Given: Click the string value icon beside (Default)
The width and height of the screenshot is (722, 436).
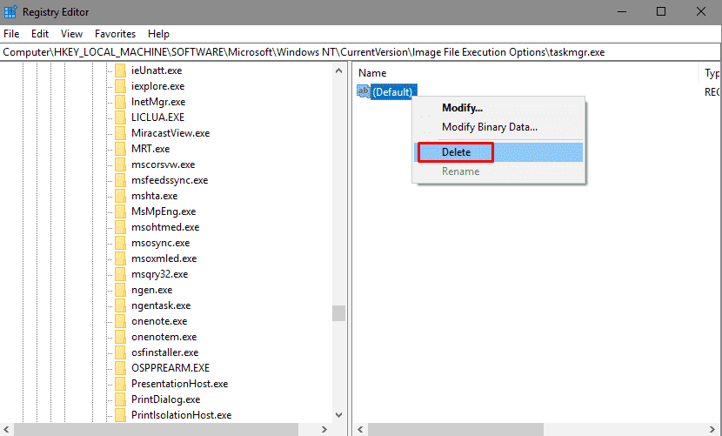Looking at the screenshot, I should [363, 91].
